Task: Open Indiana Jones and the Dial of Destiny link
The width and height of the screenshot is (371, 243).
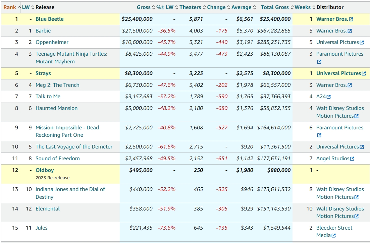Action: pos(70,193)
